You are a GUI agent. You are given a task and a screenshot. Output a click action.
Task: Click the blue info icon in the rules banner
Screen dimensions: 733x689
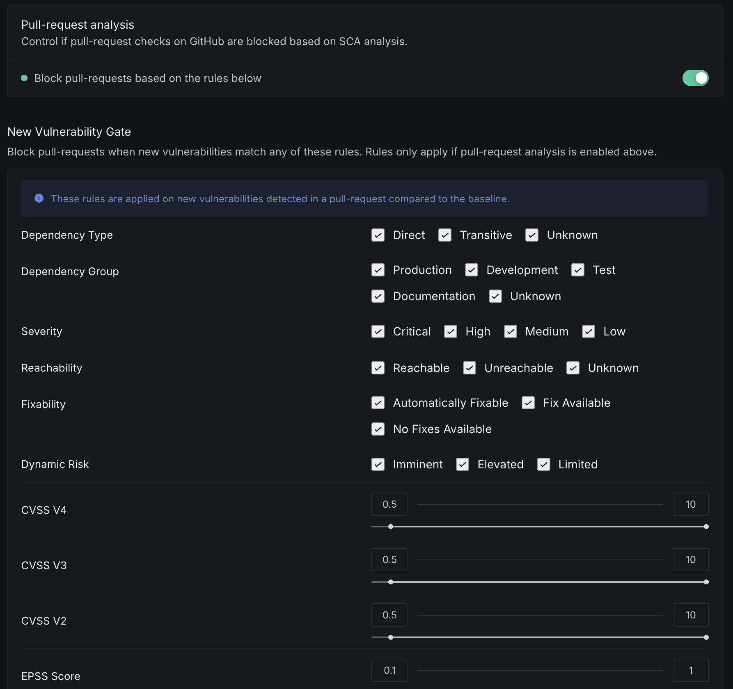39,198
